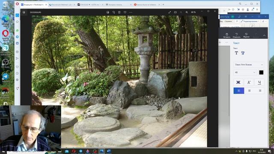Open the taskbar clock and date
The width and height of the screenshot is (274, 154).
click(x=262, y=151)
